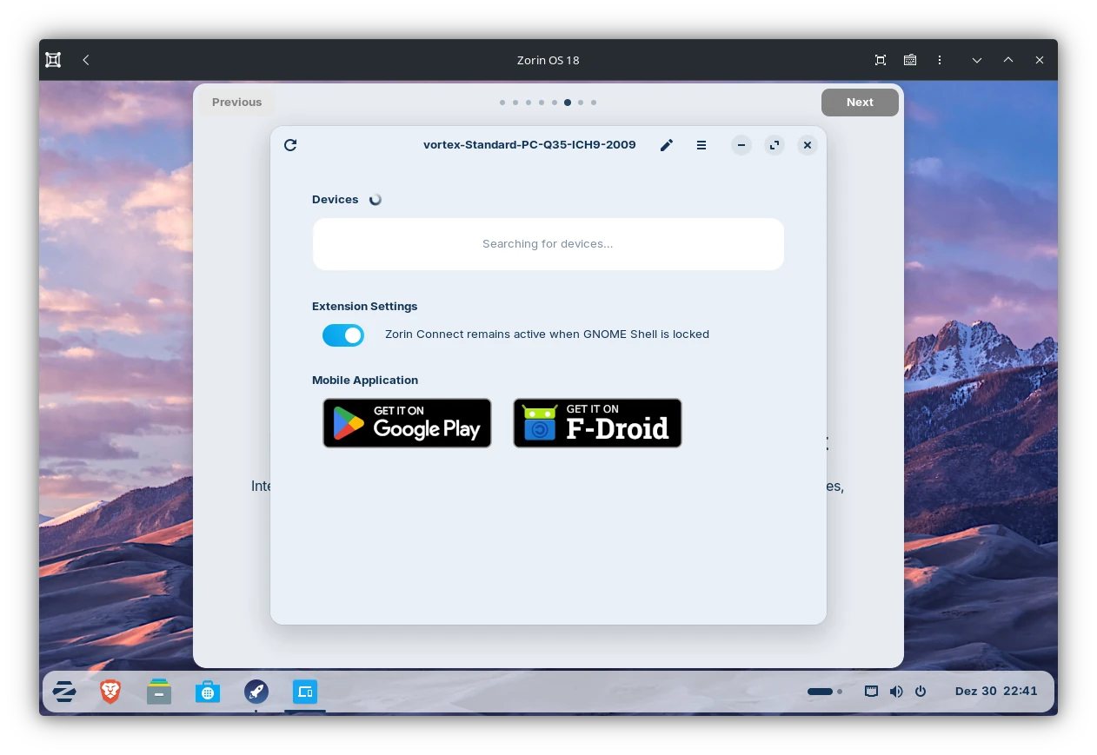Screen dimensions: 1097x755
Task: Go to the Next tour page
Action: point(860,102)
